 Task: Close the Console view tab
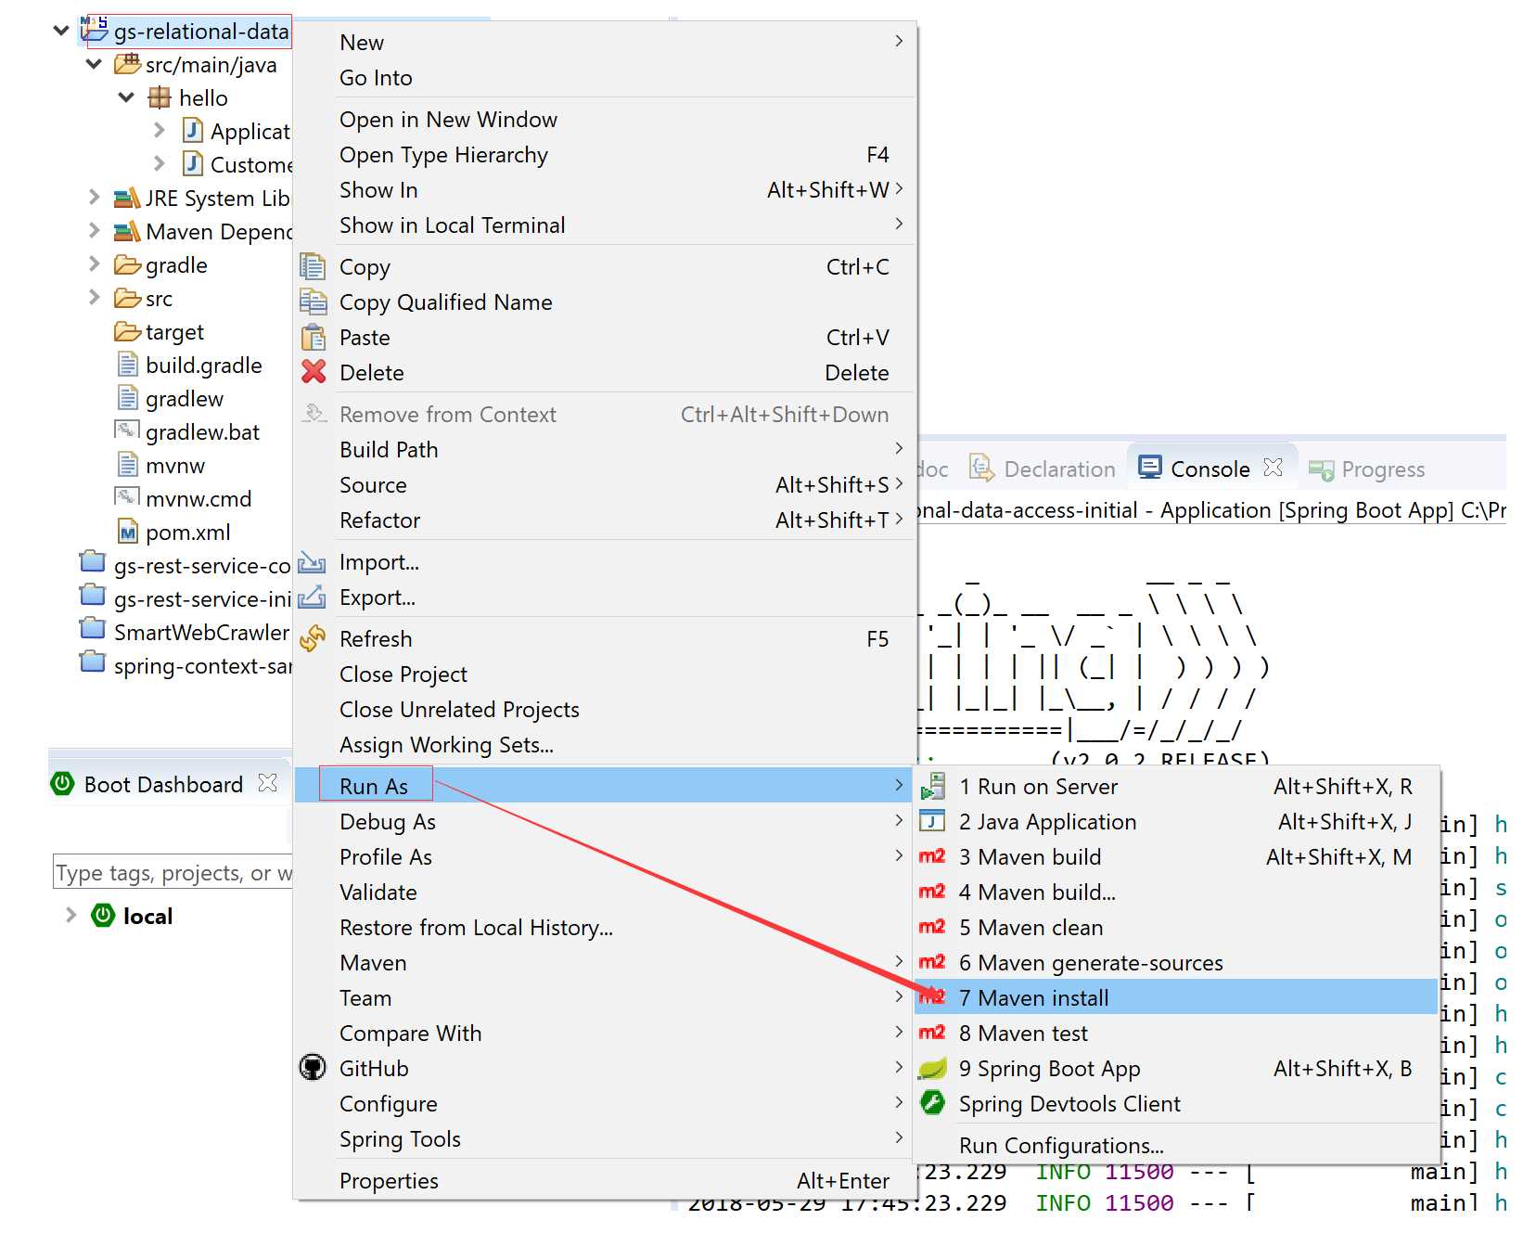point(1274,468)
